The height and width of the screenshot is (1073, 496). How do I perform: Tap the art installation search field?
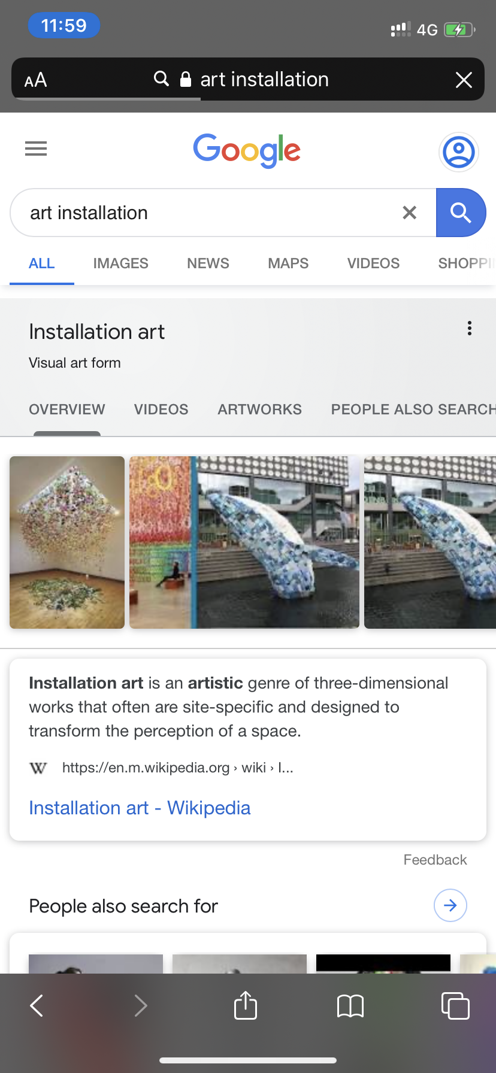pyautogui.click(x=204, y=213)
